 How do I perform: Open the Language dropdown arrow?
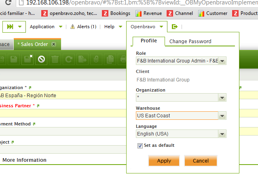tap(222, 134)
